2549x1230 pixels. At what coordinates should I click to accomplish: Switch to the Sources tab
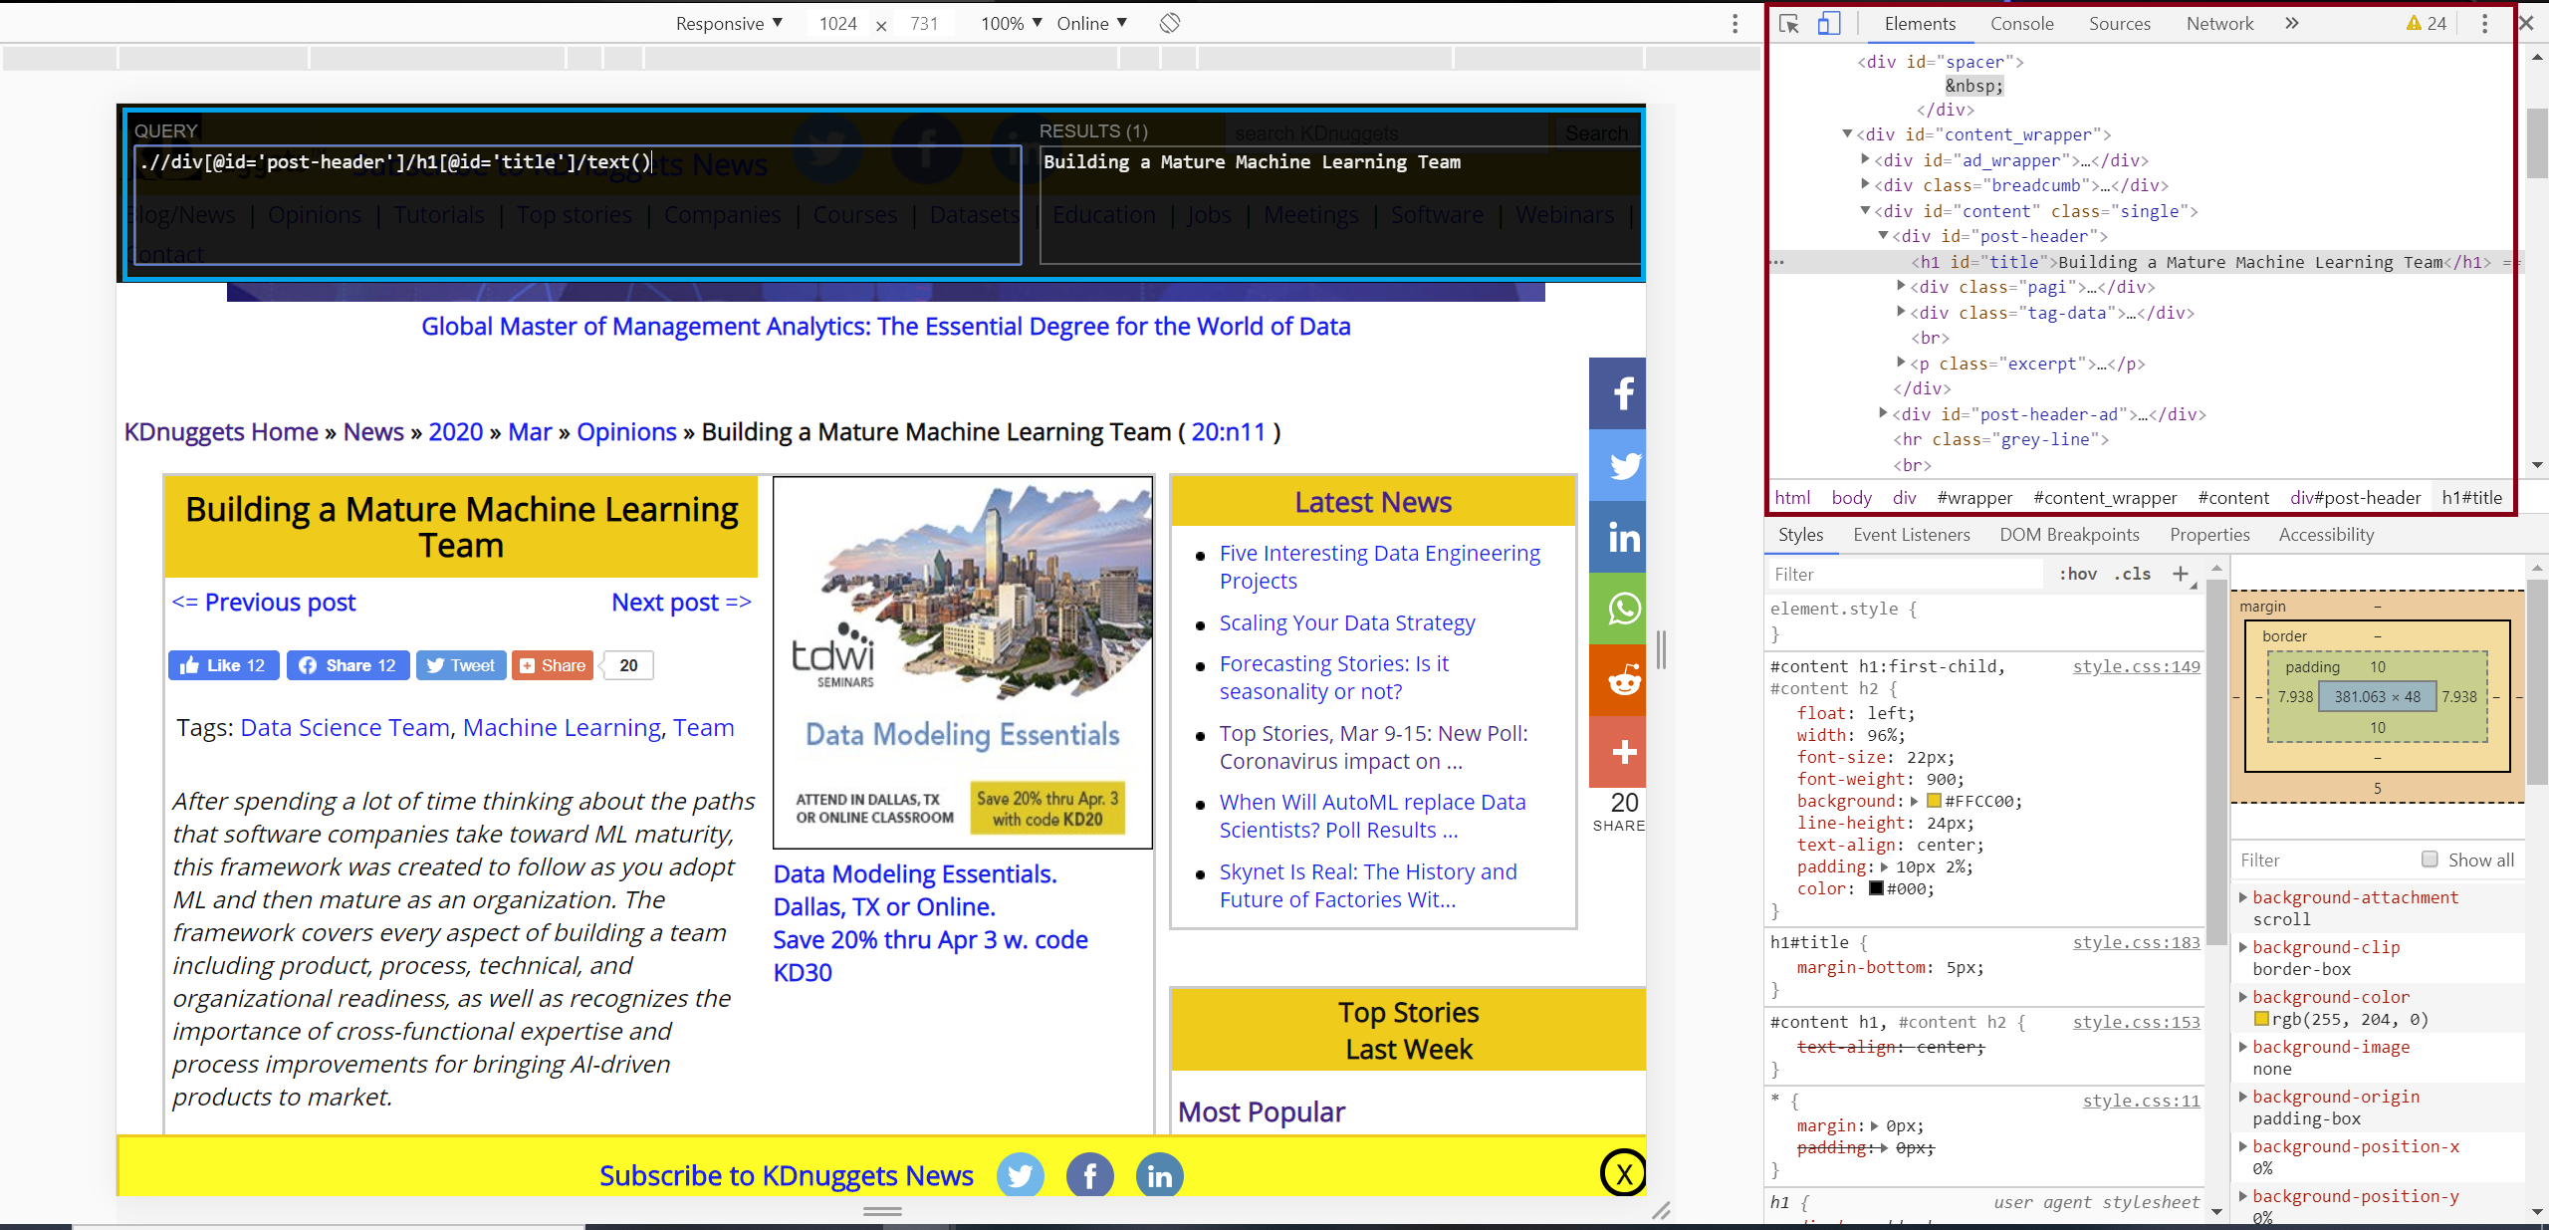(x=2119, y=24)
